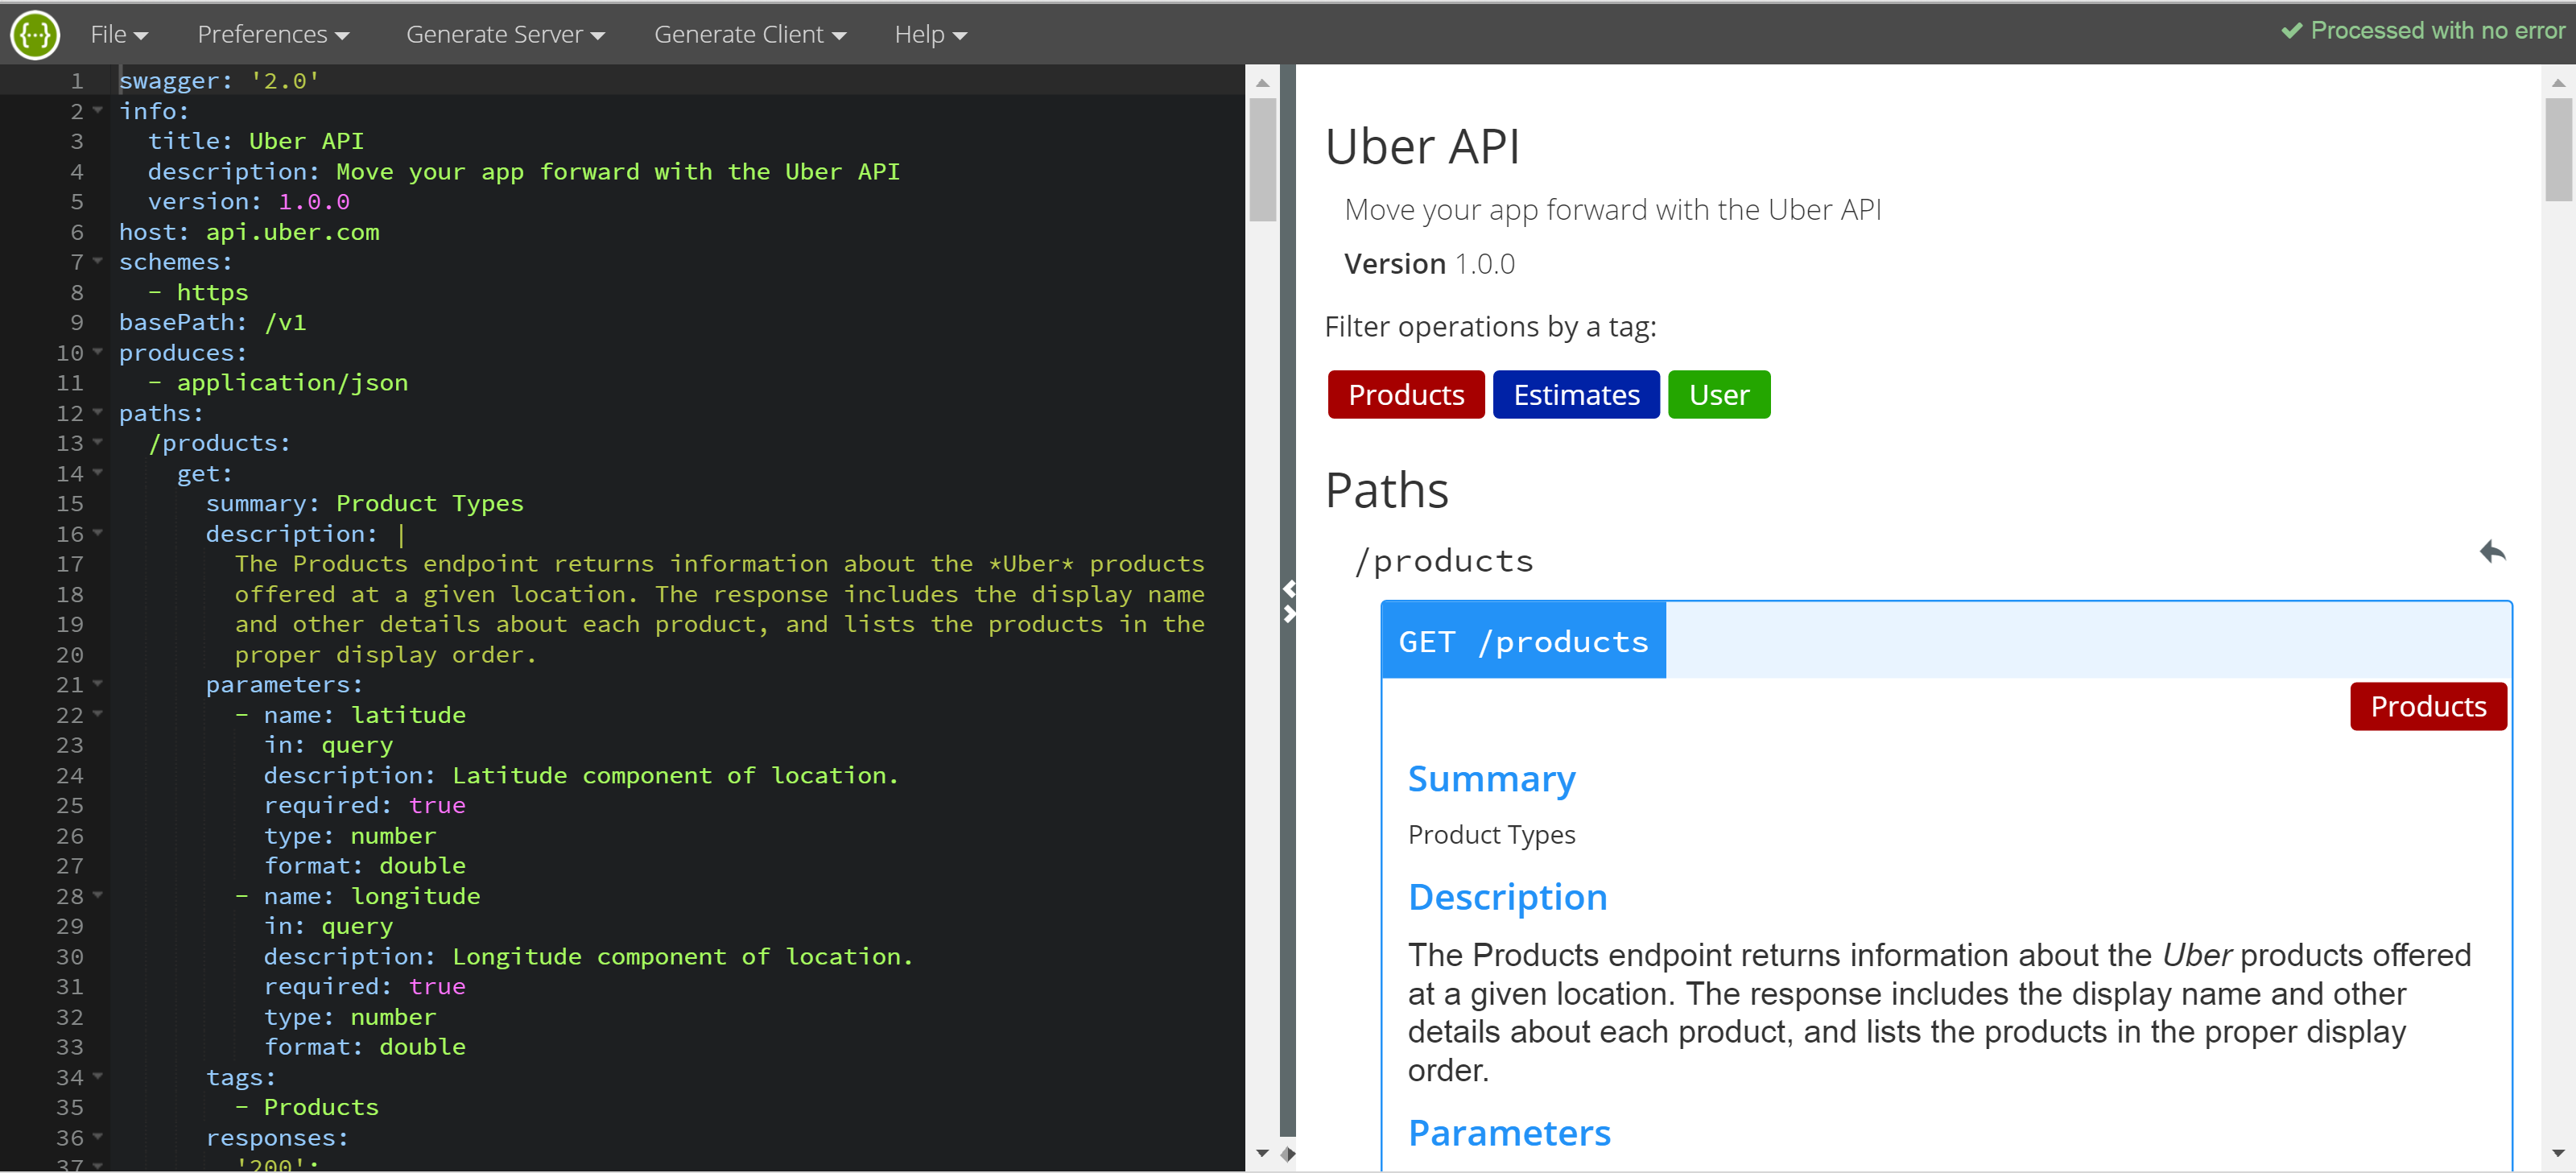Filter operations by Estimates tag

tap(1575, 394)
